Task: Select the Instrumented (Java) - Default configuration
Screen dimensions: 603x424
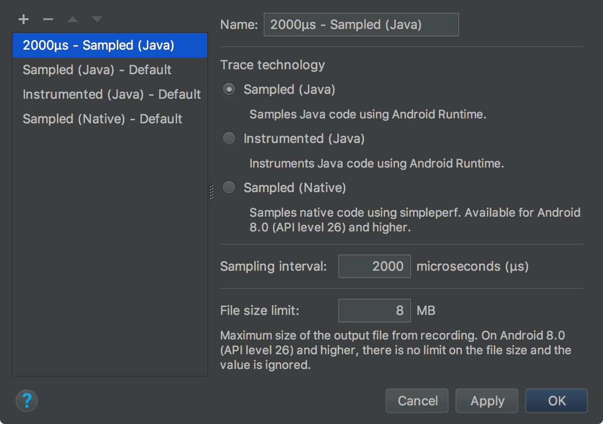Action: pos(111,94)
